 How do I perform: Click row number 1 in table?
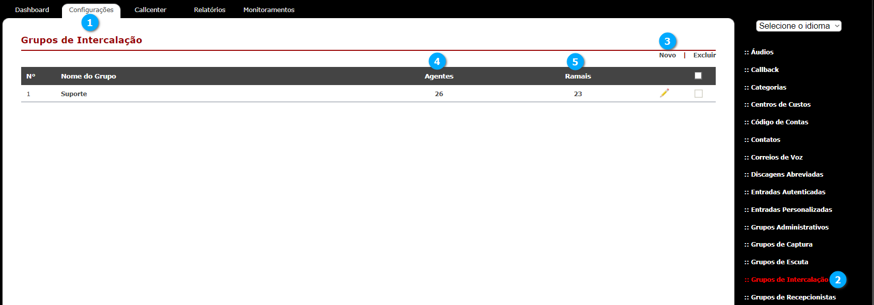(28, 94)
